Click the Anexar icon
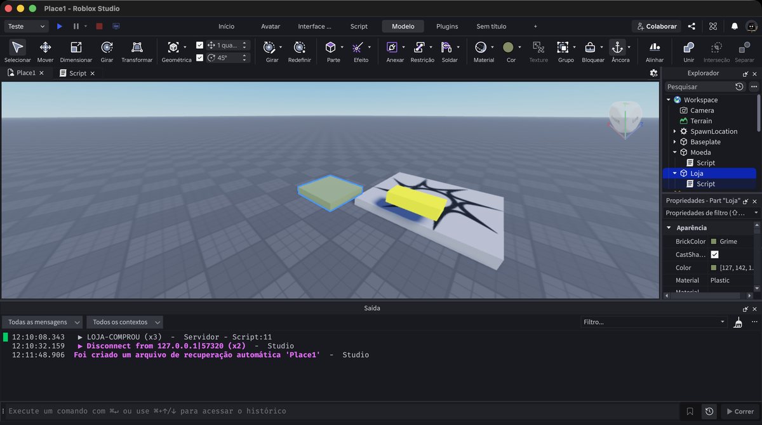Viewport: 762px width, 425px height. (x=392, y=48)
